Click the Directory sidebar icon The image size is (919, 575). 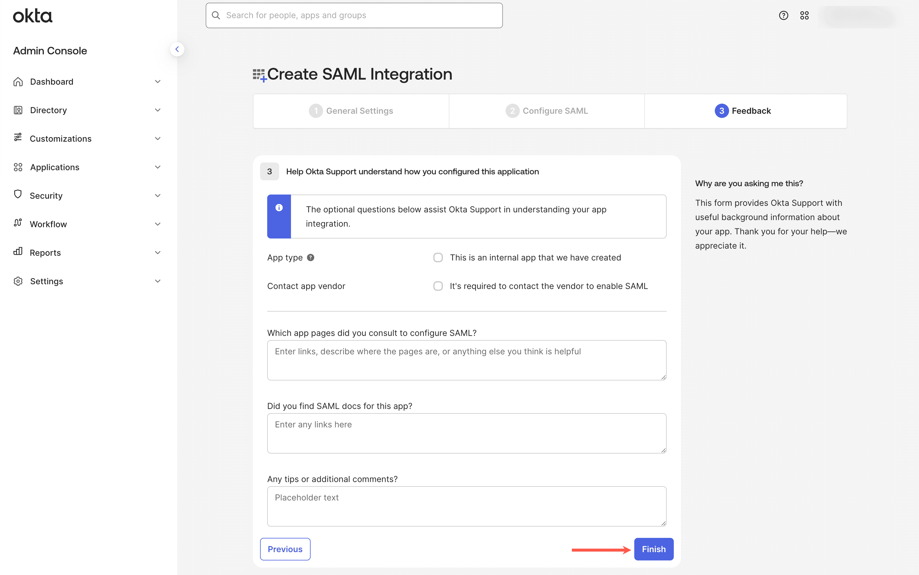coord(18,110)
